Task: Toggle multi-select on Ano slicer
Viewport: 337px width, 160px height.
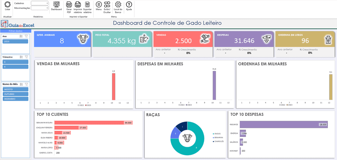Action: [21, 36]
